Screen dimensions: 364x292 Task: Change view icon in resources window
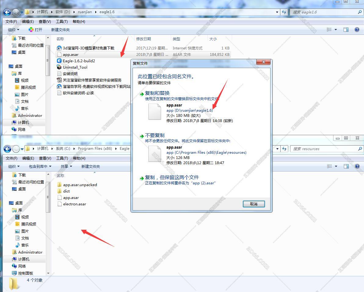pyautogui.click(x=329, y=166)
